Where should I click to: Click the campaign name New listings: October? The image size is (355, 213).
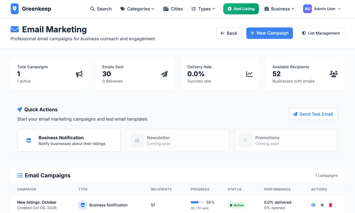[x=37, y=202]
